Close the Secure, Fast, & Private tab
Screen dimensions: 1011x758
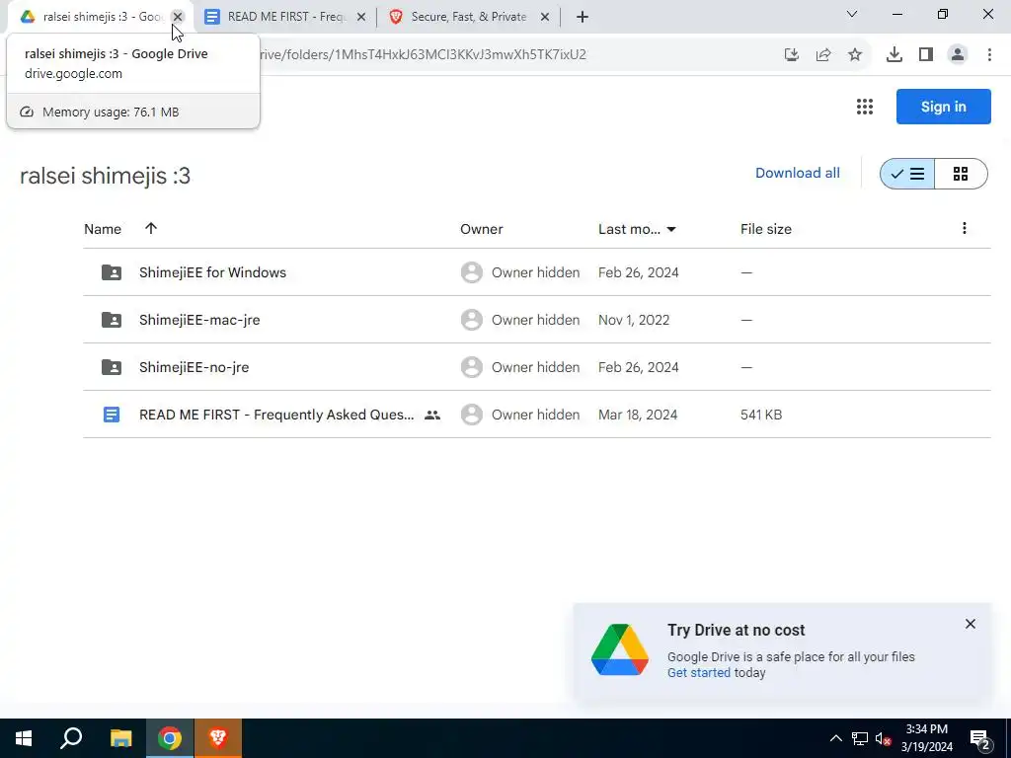pos(545,17)
